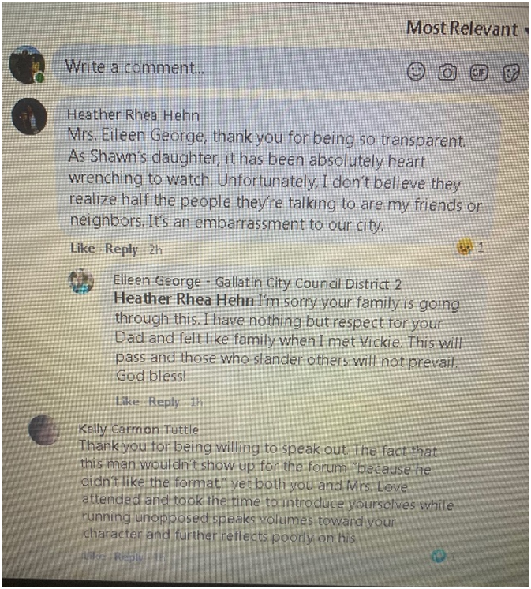Open Kelly Carmon Tuttle name link
Screen dimensions: 531x589
138,429
